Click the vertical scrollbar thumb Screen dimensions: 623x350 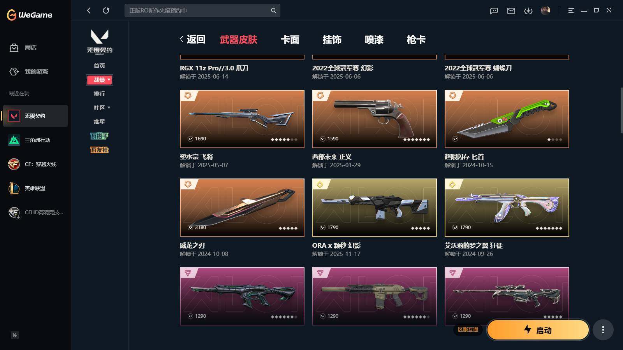click(x=621, y=111)
